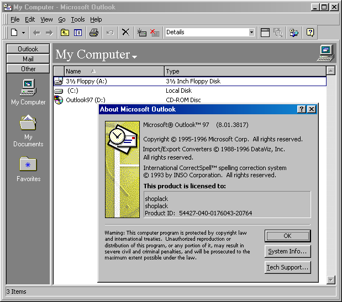The image size is (342, 302).
Task: Close the About Microsoft Outlook dialog
Action: [x=312, y=109]
